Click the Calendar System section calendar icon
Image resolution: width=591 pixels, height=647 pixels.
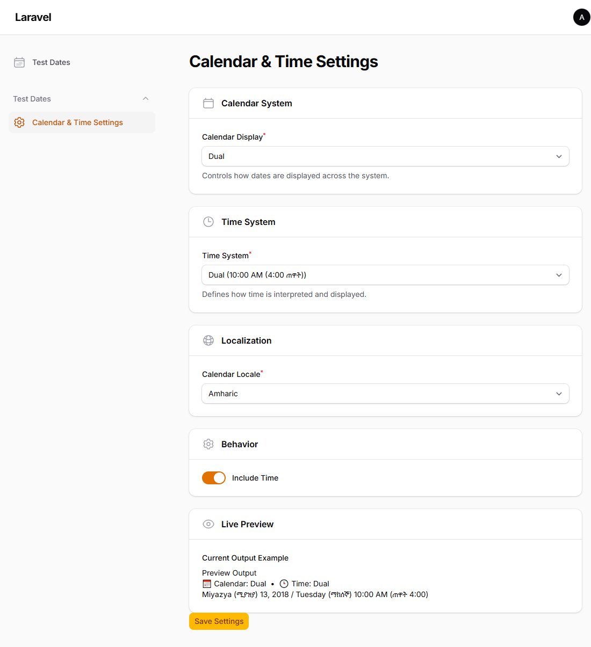[x=208, y=103]
